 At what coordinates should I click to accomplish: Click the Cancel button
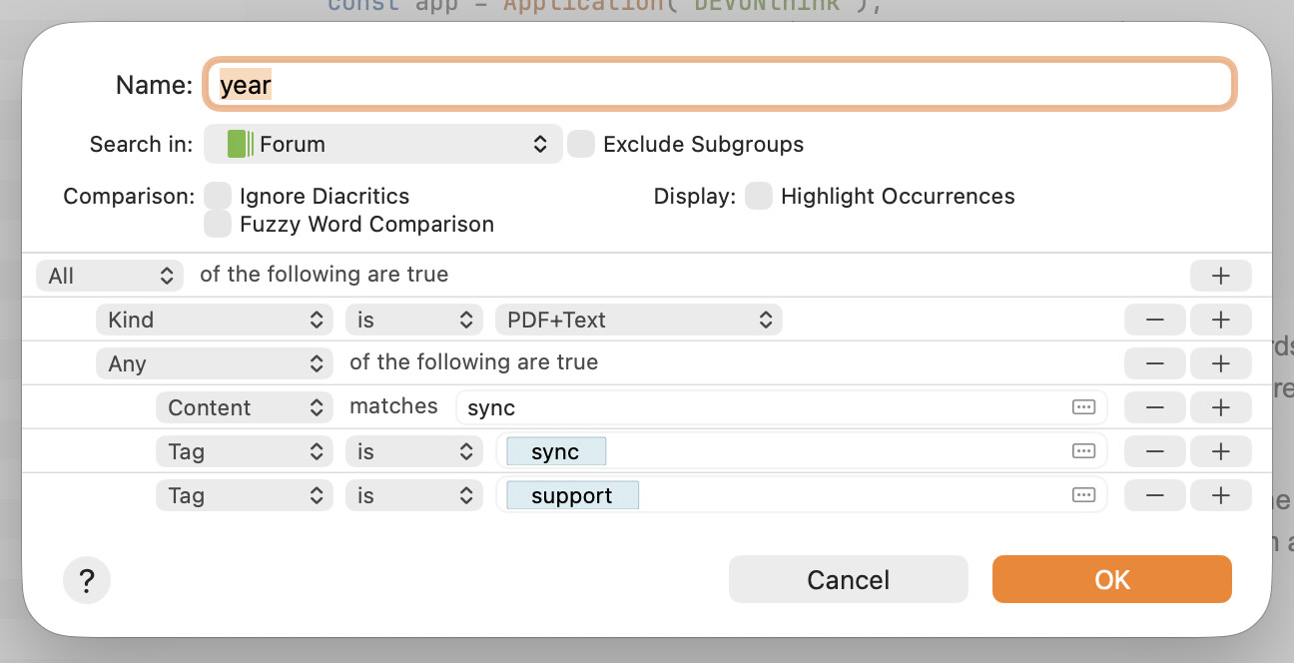tap(848, 580)
